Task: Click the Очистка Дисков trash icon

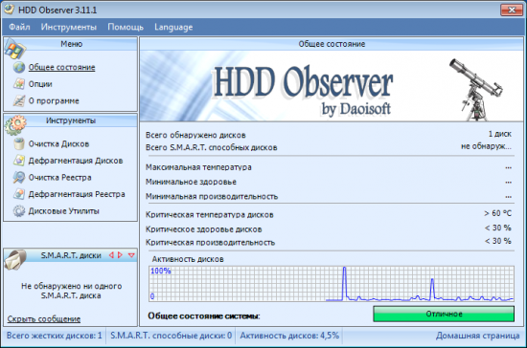Action: point(19,143)
